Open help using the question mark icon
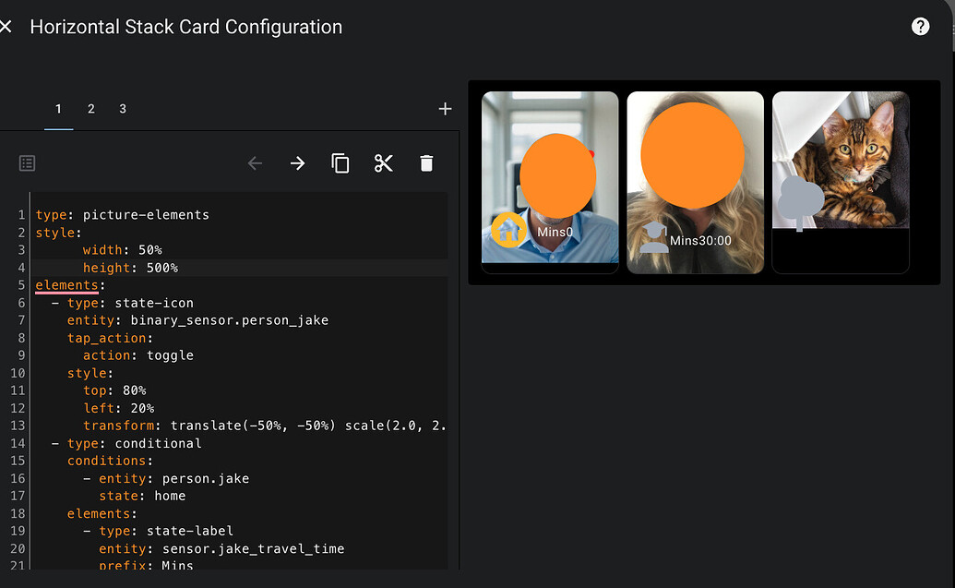The height and width of the screenshot is (588, 955). coord(920,26)
